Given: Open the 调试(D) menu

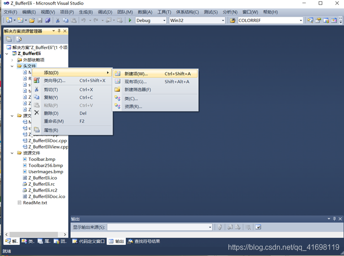Looking at the screenshot, I should point(105,12).
